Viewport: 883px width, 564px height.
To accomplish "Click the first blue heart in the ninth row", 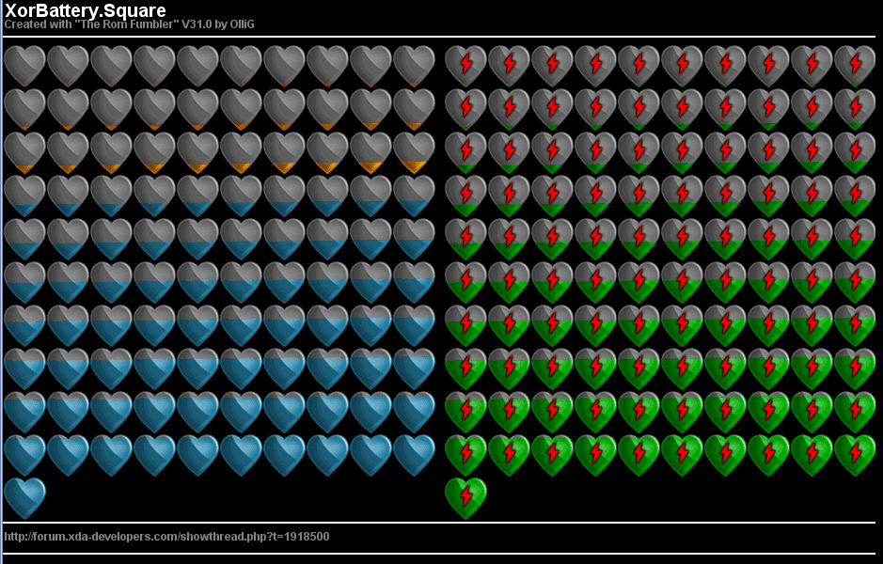I will click(24, 413).
